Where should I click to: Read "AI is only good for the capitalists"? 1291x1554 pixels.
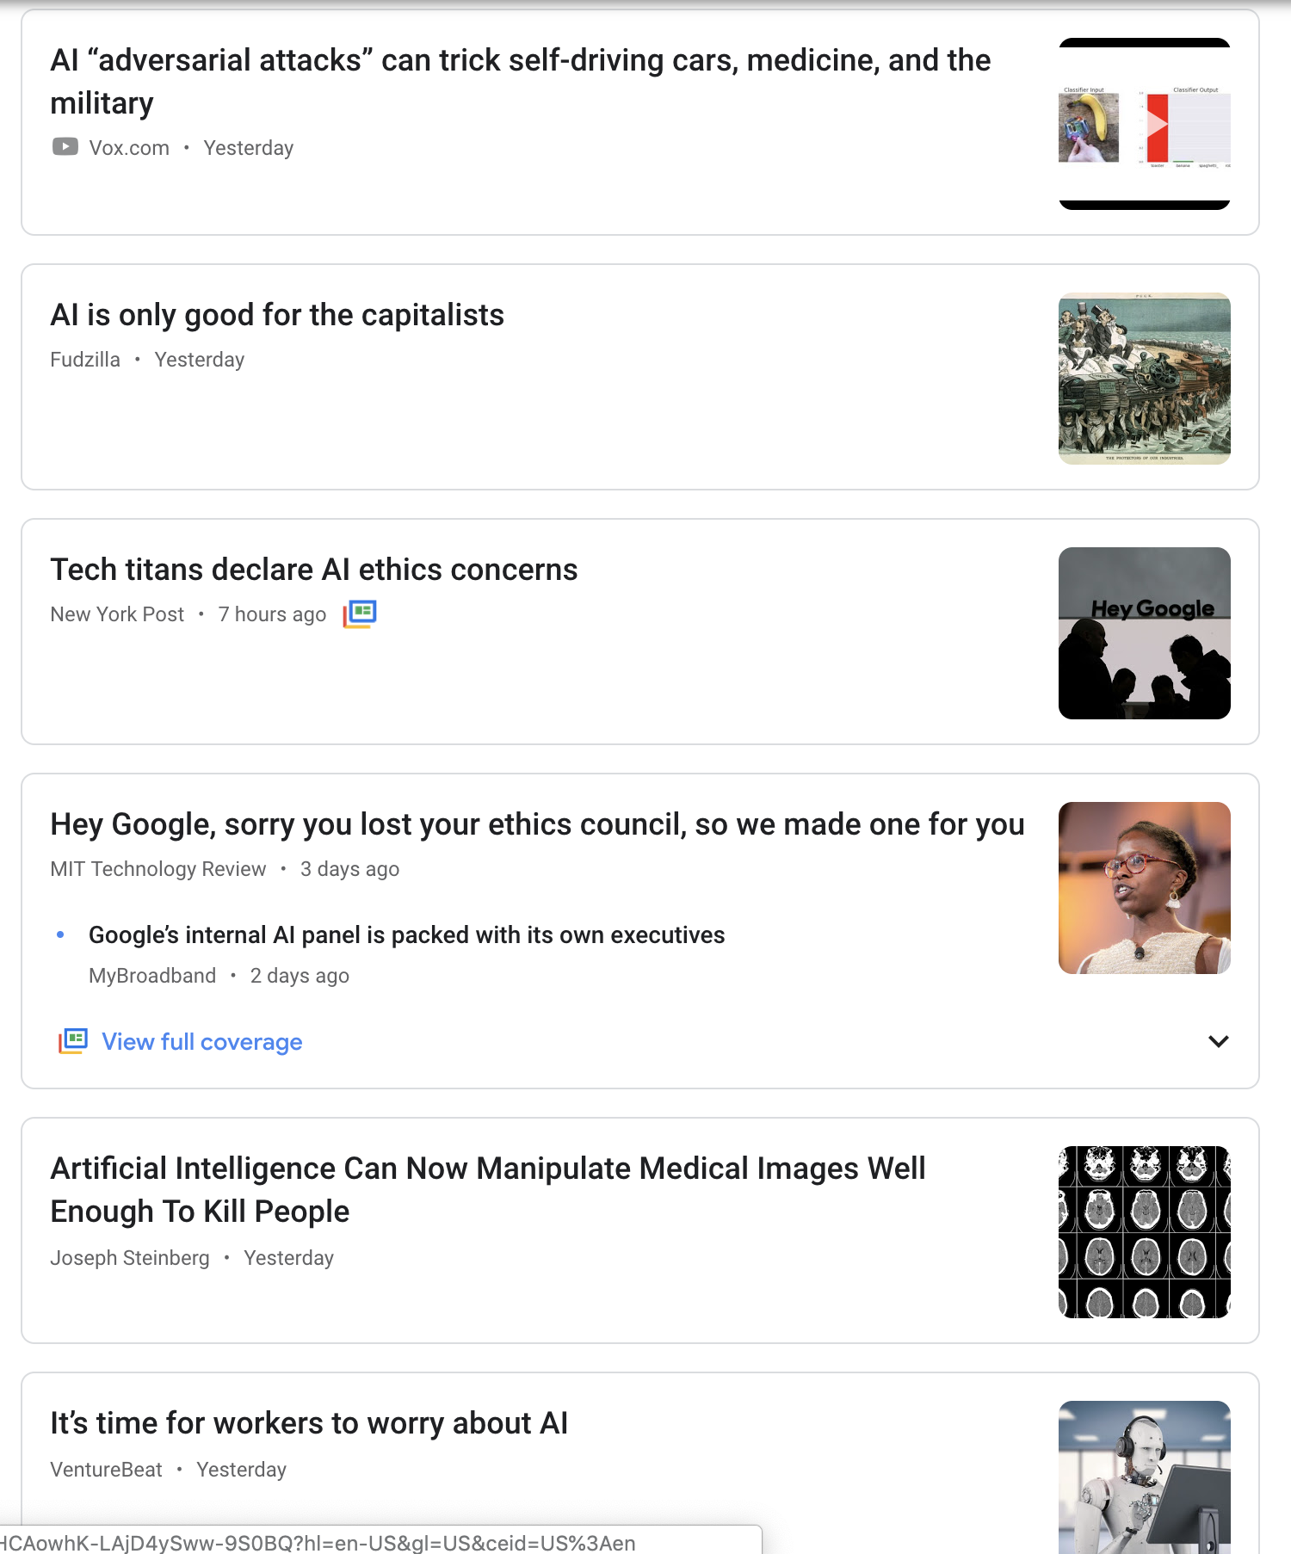[x=277, y=315]
